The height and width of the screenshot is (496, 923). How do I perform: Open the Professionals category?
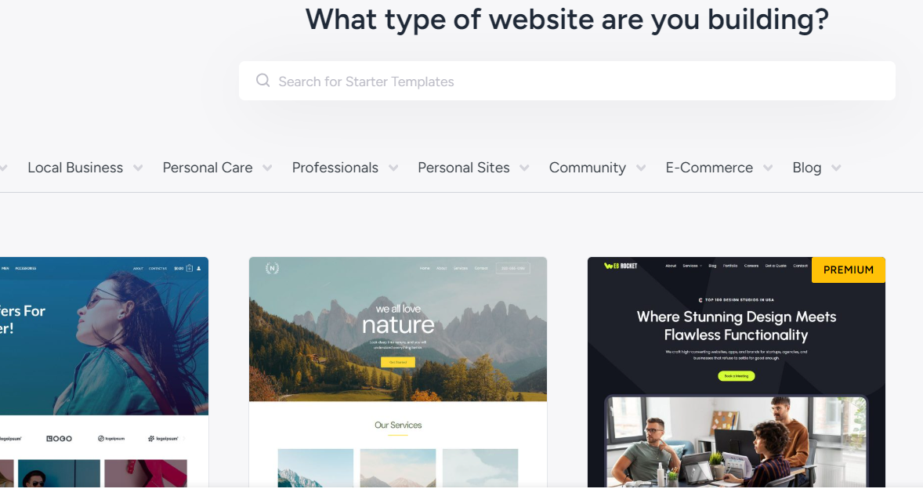click(x=335, y=168)
